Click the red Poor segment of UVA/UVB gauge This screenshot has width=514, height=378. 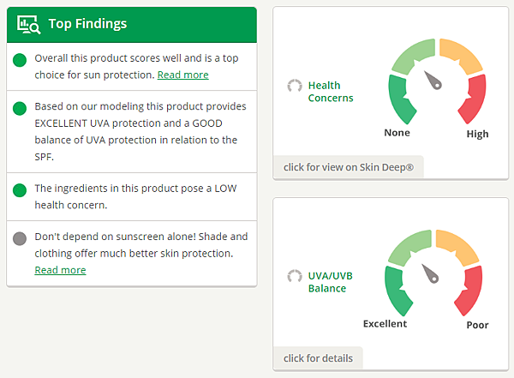[469, 291]
